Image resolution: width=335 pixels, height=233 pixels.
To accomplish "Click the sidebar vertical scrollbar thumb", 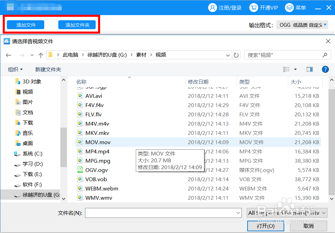I will pyautogui.click(x=63, y=147).
